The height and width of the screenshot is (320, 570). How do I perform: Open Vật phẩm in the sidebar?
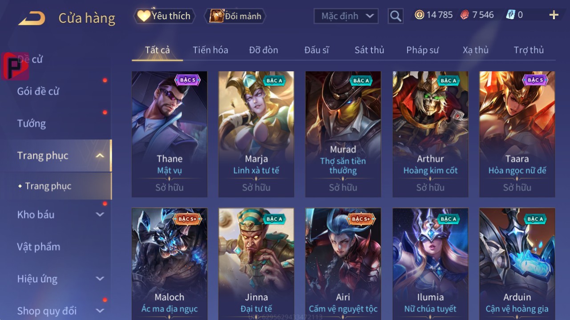(x=39, y=247)
